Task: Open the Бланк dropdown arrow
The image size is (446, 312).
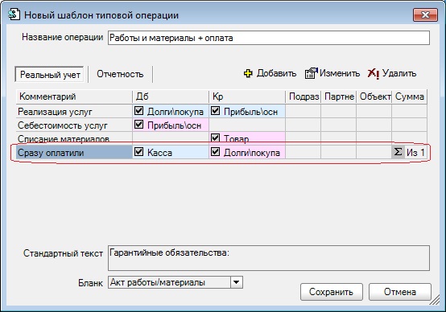Action: click(x=237, y=282)
